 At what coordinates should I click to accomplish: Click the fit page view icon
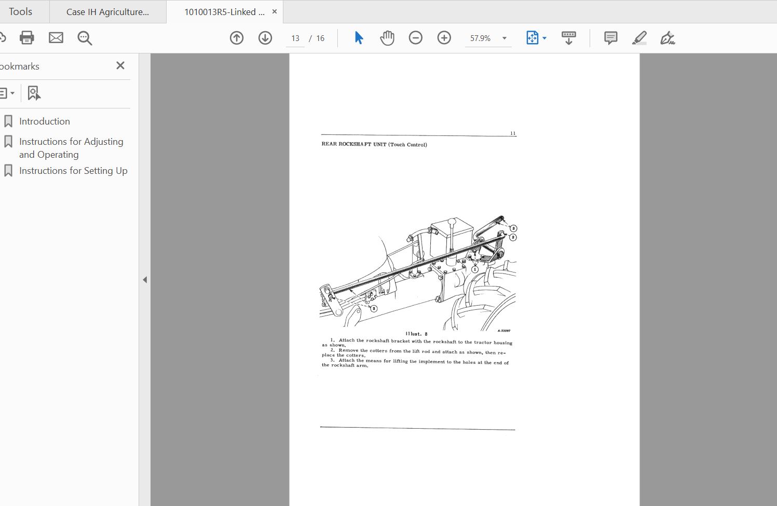(x=533, y=38)
